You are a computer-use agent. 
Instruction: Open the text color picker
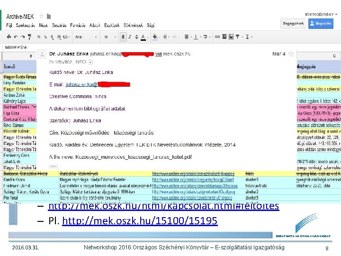pos(144,37)
